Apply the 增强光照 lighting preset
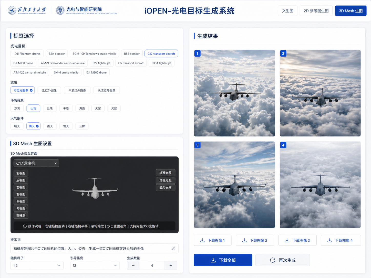Screen dimensions: 371x278 [165, 180]
